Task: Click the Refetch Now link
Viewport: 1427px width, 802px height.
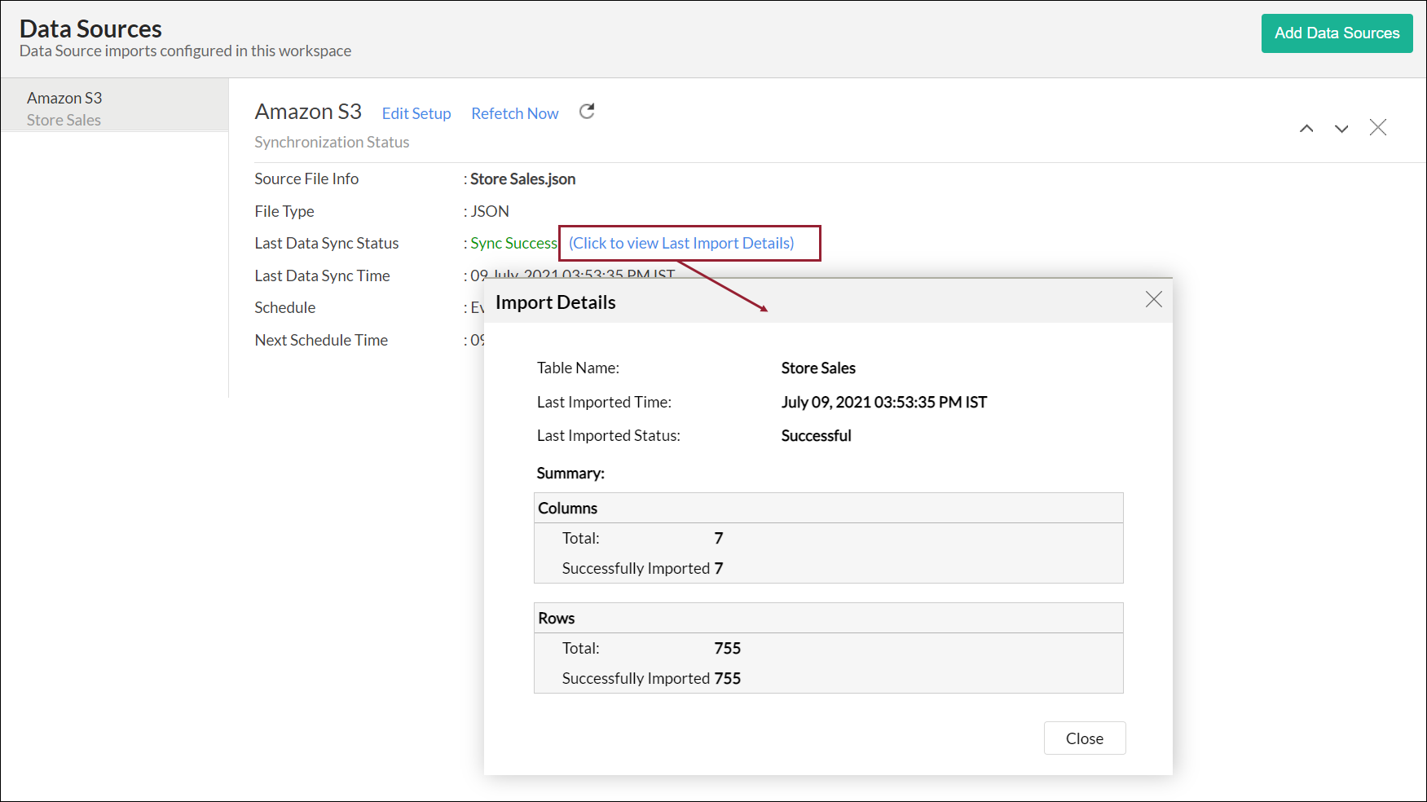Action: (x=514, y=113)
